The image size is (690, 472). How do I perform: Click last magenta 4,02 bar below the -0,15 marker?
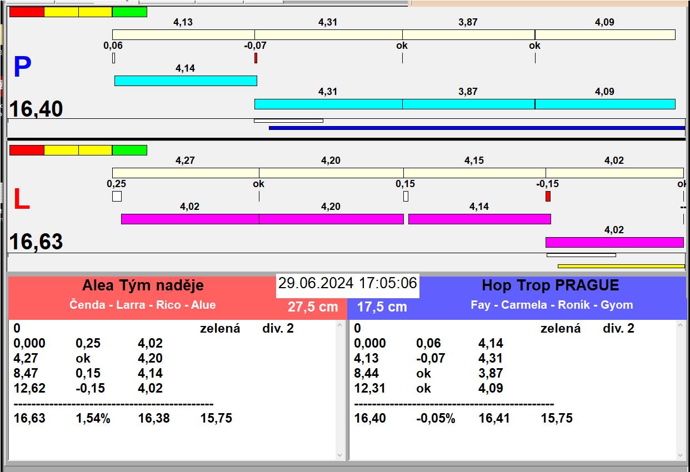click(614, 242)
